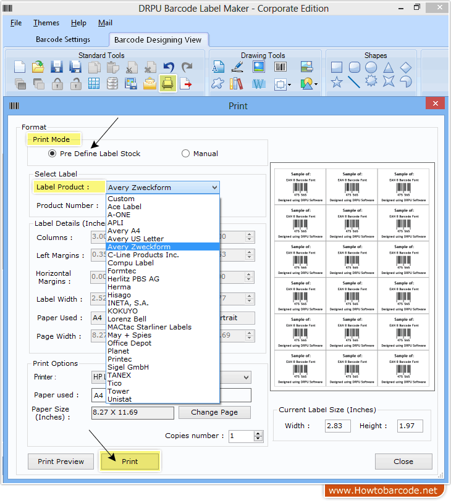Choose Avery US Letter from the list
451x501 pixels.
[163, 239]
